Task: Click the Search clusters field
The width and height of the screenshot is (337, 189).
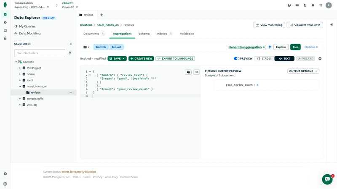Action: [40, 53]
